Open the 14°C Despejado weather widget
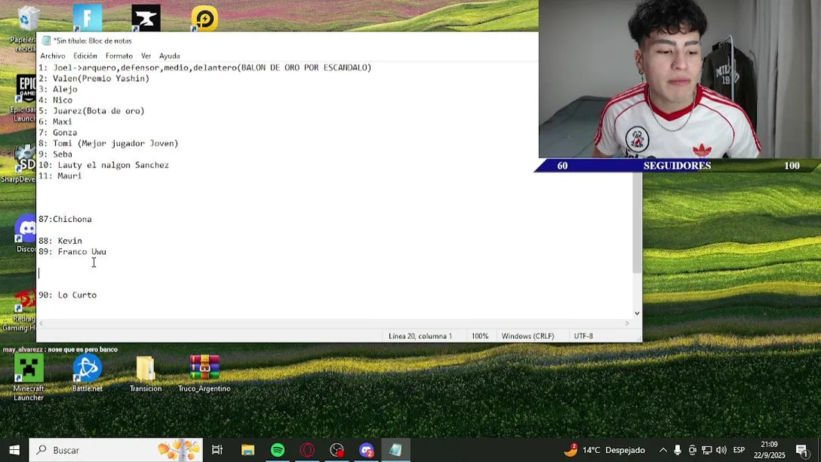821x462 pixels. (x=604, y=450)
